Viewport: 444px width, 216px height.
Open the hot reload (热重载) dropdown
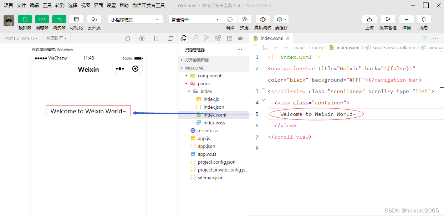[x=56, y=38]
